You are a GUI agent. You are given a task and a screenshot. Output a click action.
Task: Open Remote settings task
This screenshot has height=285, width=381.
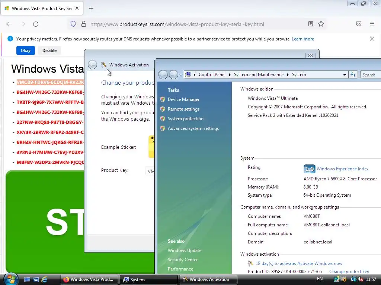pyautogui.click(x=183, y=109)
